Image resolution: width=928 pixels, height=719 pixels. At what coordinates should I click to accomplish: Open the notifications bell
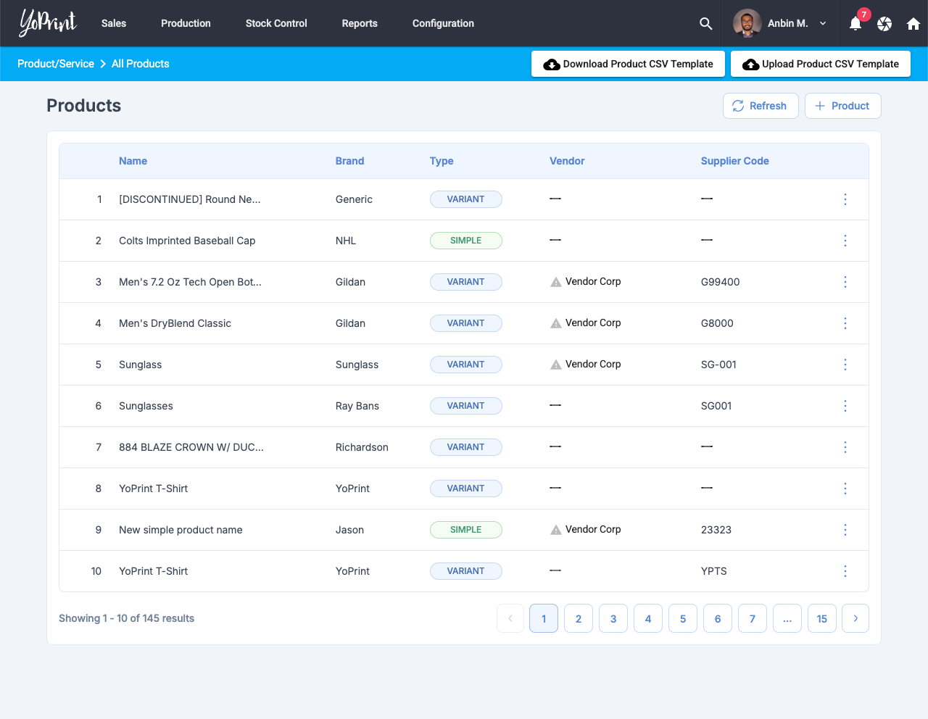point(855,23)
